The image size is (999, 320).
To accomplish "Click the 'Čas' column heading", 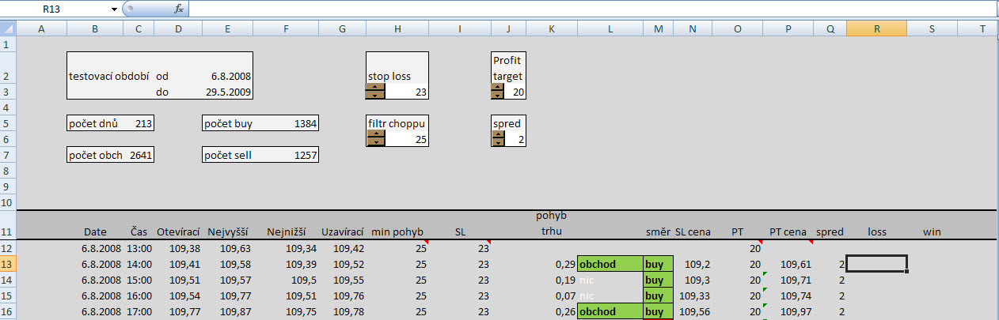I will pos(139,232).
